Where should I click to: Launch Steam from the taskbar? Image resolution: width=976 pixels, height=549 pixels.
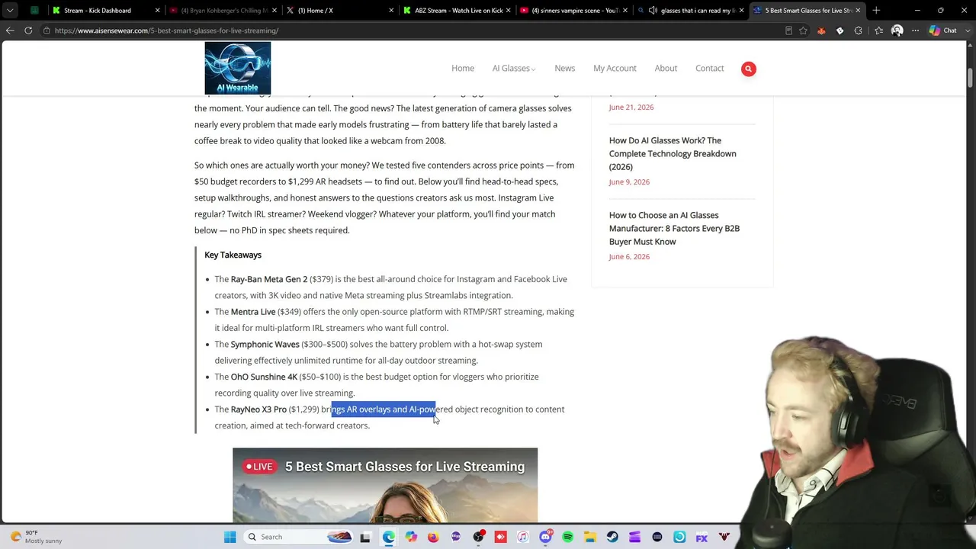coord(612,537)
